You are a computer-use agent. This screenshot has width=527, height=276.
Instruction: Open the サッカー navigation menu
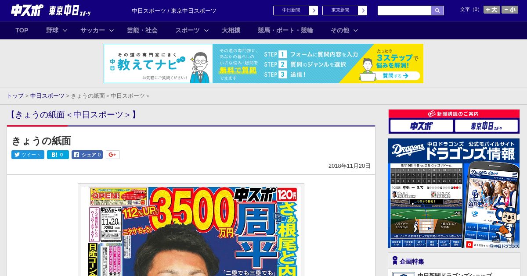click(x=93, y=30)
